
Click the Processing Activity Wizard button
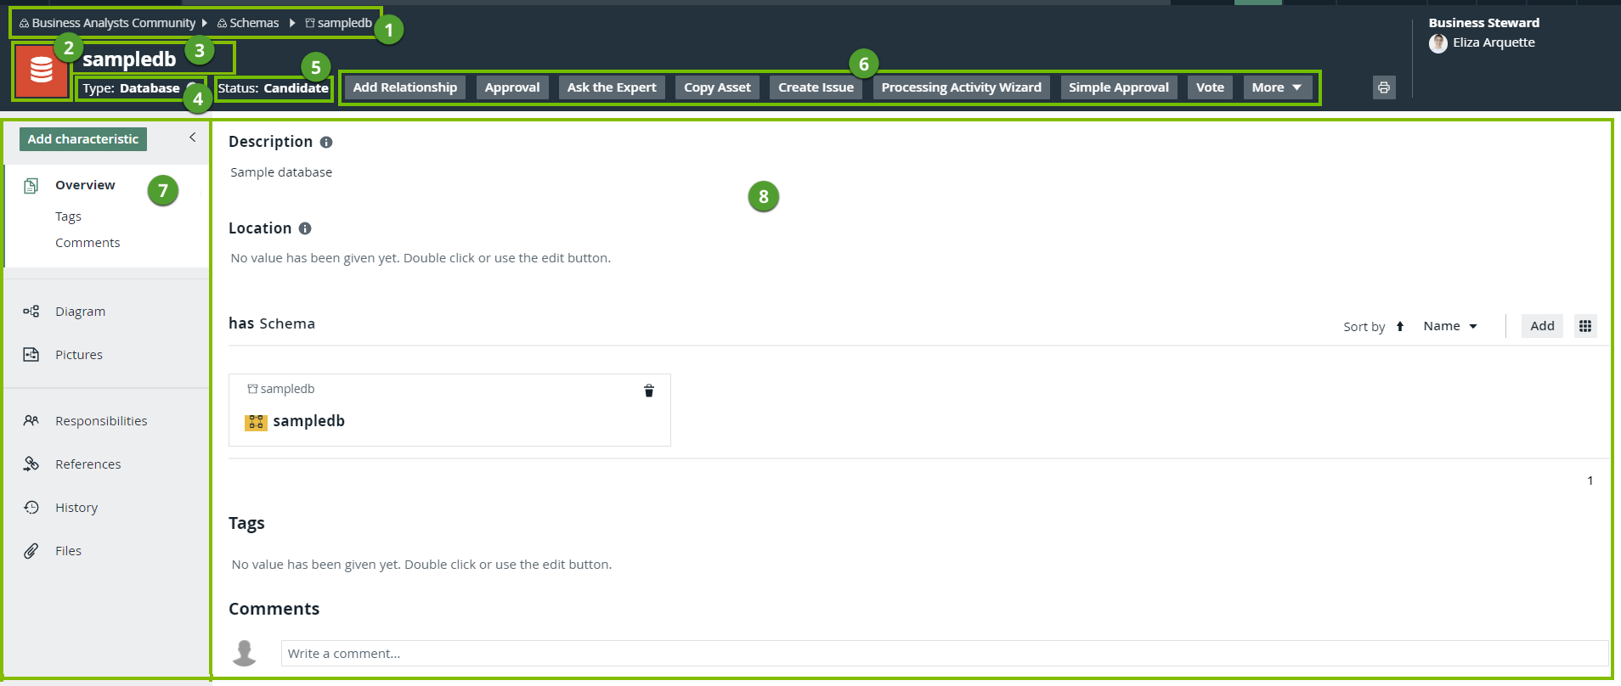click(961, 87)
